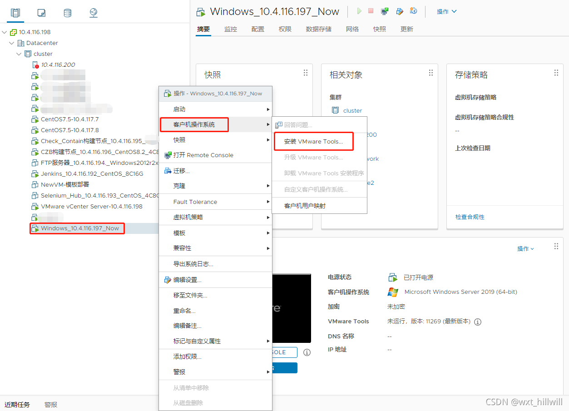Open the 警报 bottom panel tab

click(51, 405)
